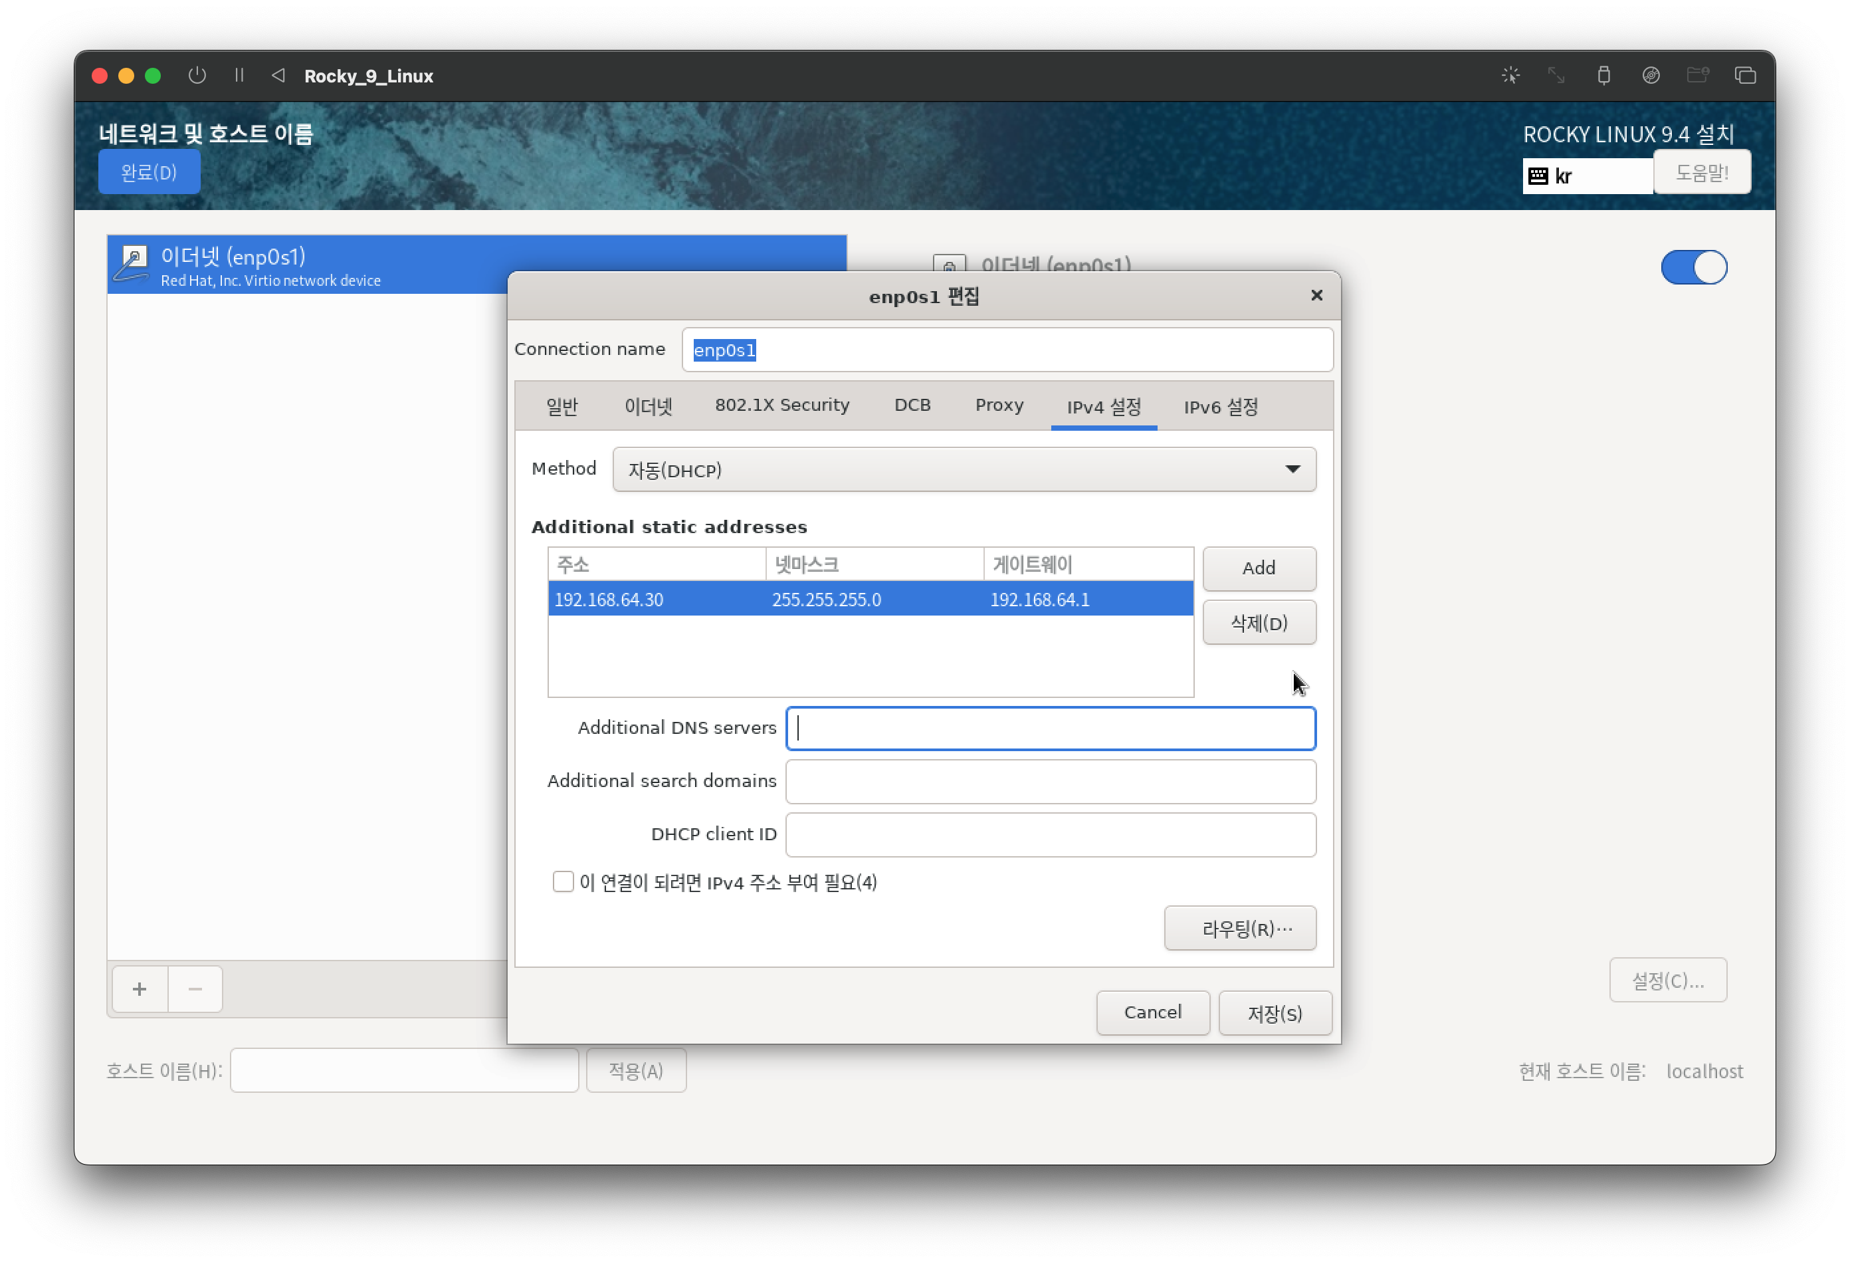Click the 도움말! help button
The width and height of the screenshot is (1850, 1263).
click(1702, 172)
